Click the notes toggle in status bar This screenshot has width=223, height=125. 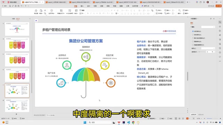(162, 118)
